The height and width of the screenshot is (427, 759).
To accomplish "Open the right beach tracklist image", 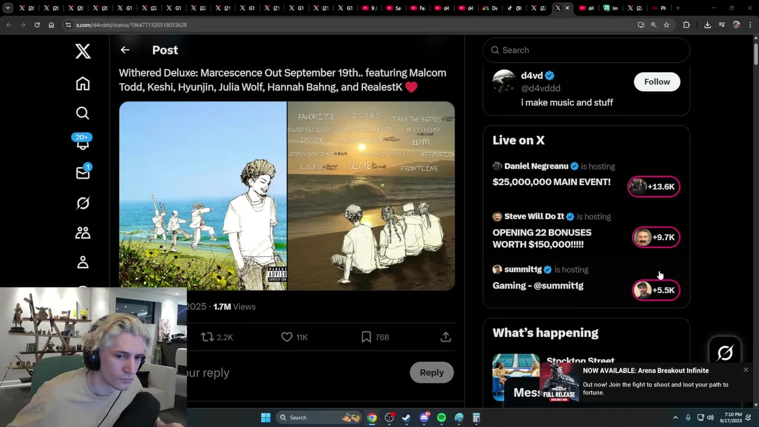I will 371,196.
